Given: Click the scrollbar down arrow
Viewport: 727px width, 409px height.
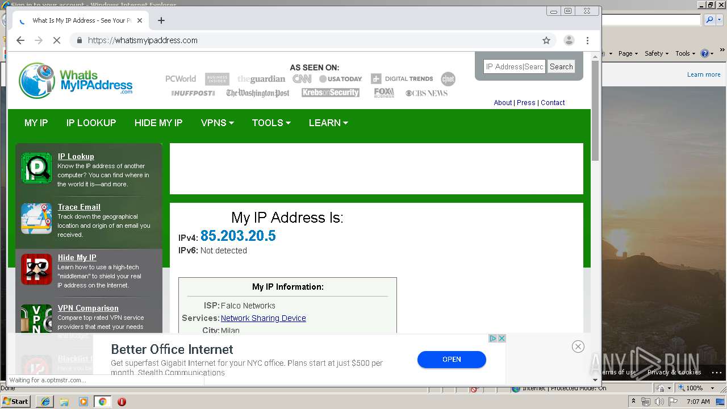Looking at the screenshot, I should pyautogui.click(x=595, y=380).
